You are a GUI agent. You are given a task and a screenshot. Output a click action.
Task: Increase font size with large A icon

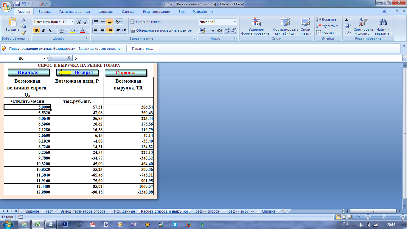pos(79,22)
